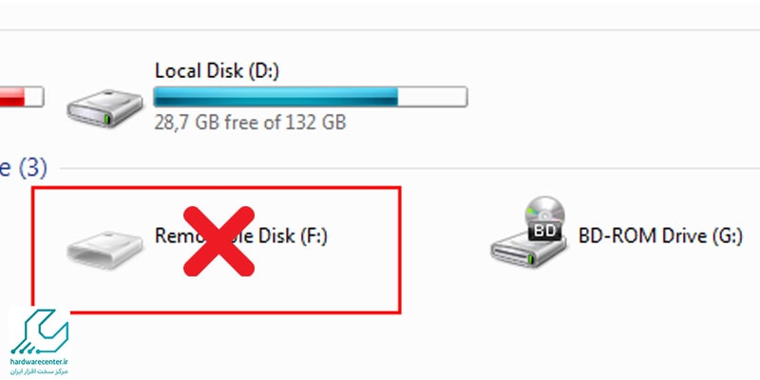Open the BD-ROM Drive (G:) icon
Screen dimensions: 760x380
[528, 233]
